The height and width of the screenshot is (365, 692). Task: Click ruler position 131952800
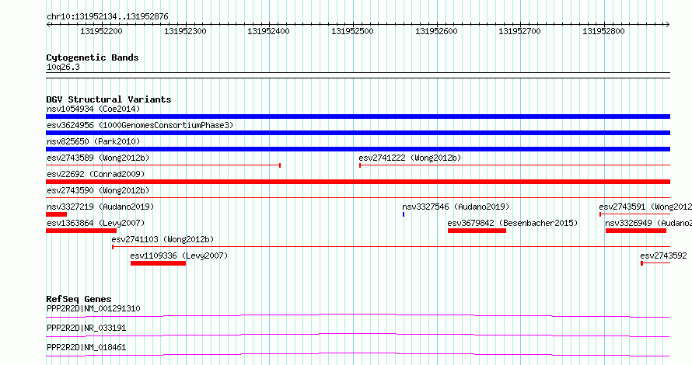603,31
